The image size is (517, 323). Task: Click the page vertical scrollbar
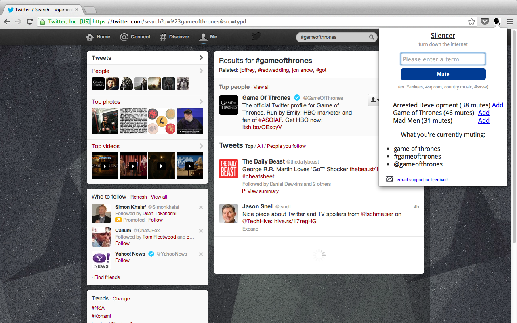514,137
